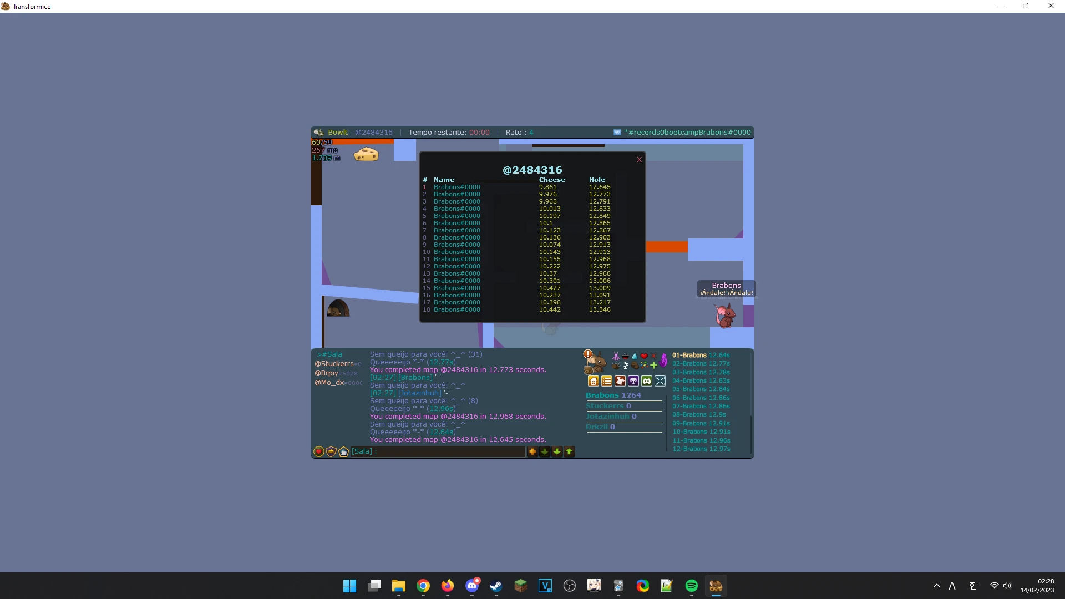Screen dimensions: 1065x599
Task: Select the #Sala chat tab
Action: point(329,354)
